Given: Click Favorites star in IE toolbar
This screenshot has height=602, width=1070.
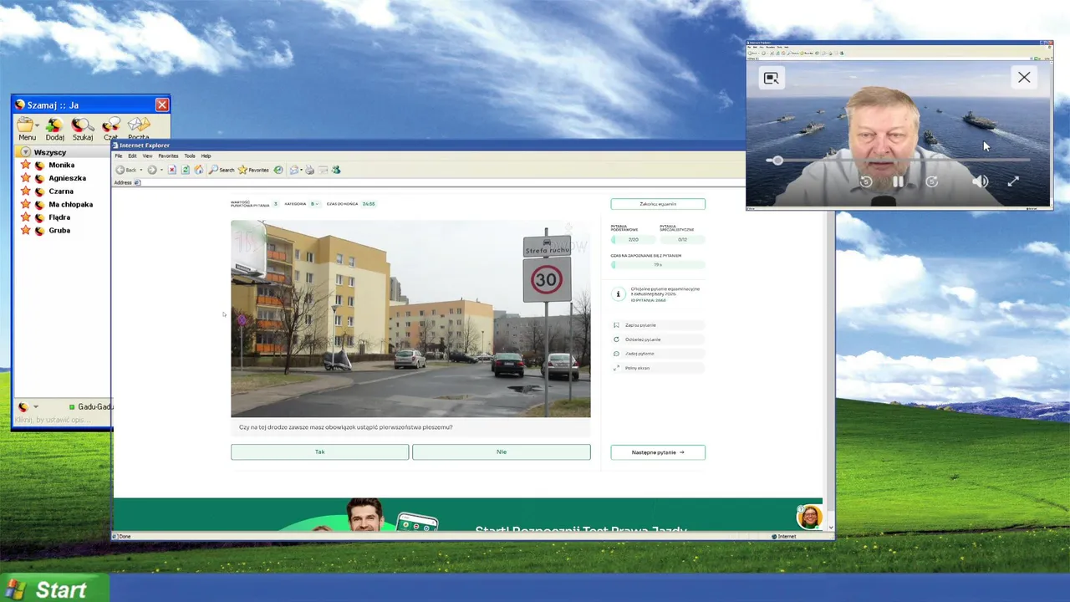Looking at the screenshot, I should [253, 170].
